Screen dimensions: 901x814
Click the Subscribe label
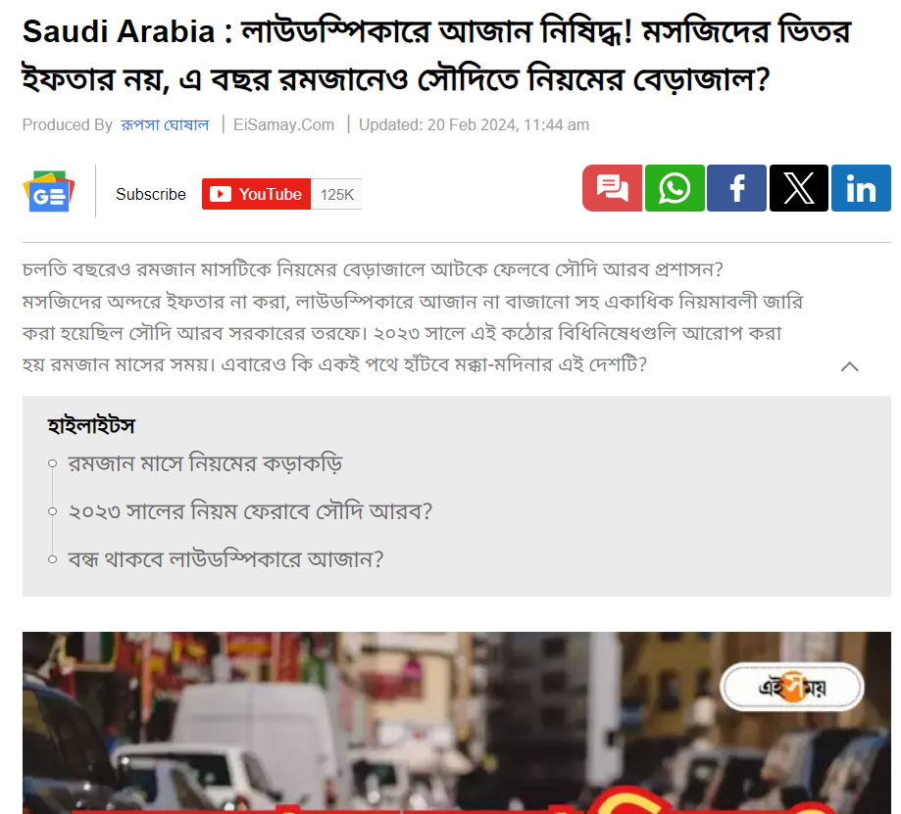151,195
